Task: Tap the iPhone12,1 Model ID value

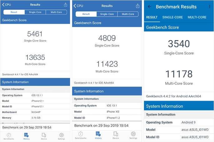Action: [x=37, y=107]
